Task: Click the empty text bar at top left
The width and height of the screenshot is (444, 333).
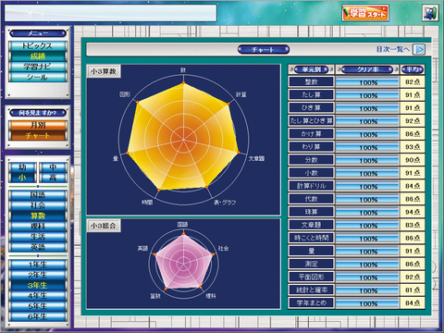Action: [110, 13]
